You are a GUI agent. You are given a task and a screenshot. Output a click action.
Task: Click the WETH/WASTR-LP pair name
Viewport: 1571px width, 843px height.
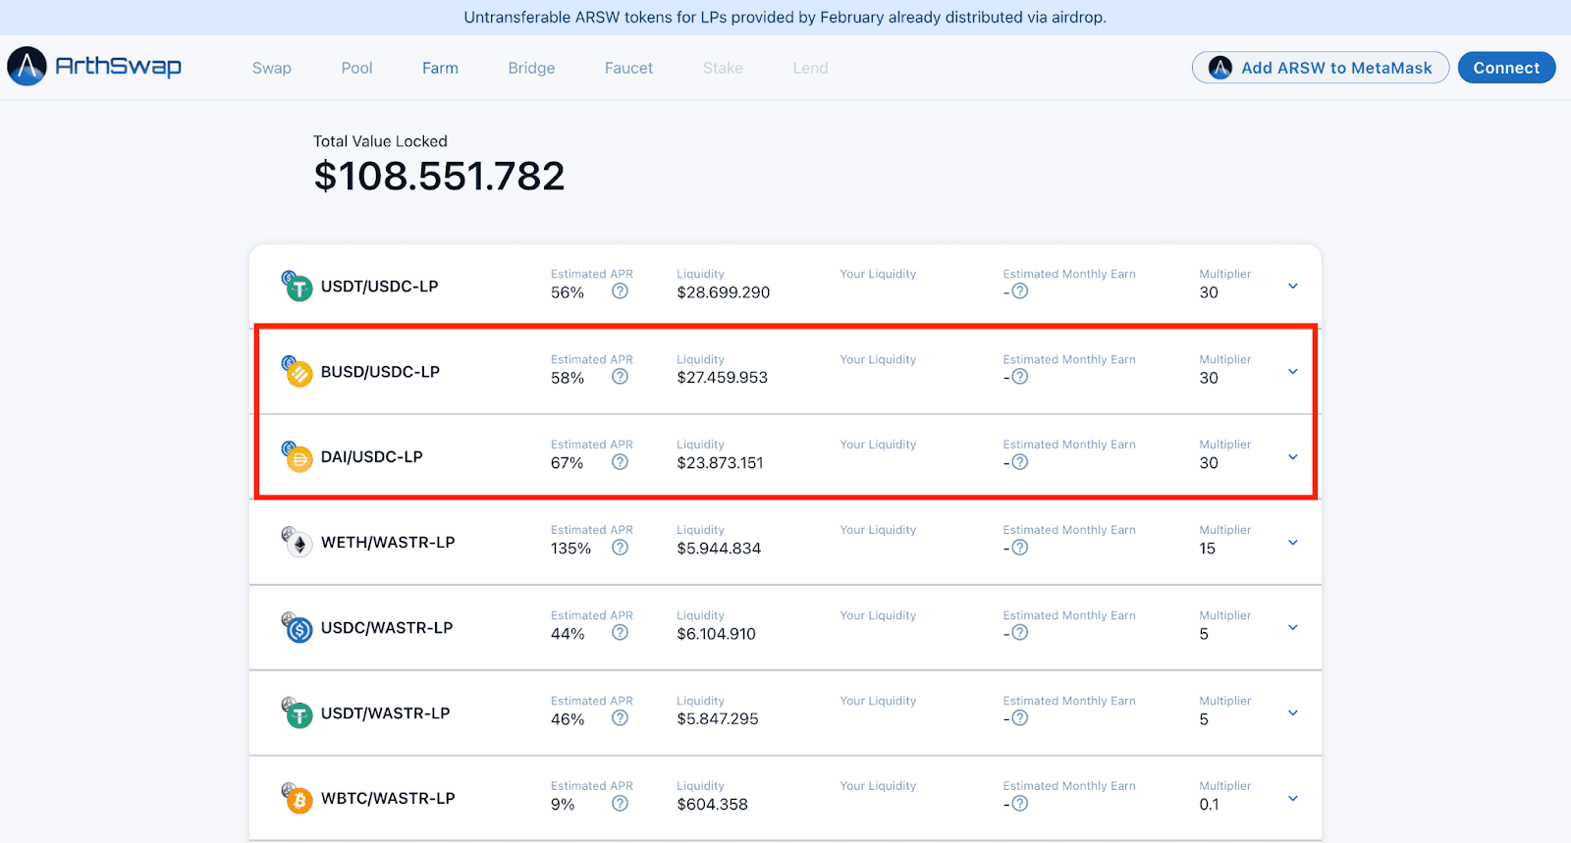coord(388,543)
